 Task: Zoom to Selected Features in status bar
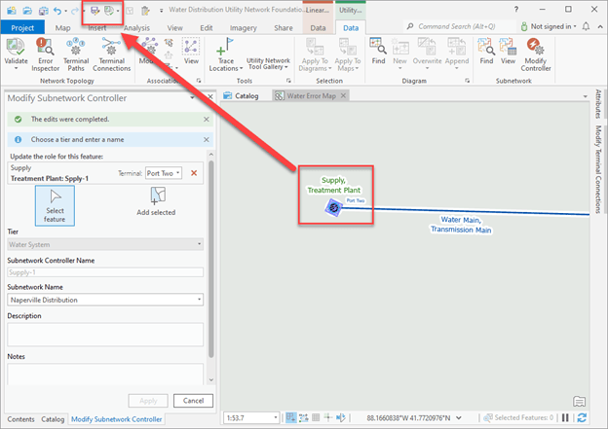coord(488,417)
